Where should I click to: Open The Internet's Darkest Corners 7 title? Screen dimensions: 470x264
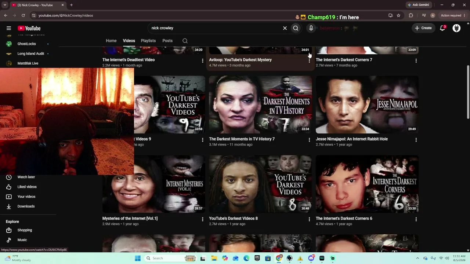[x=344, y=60]
